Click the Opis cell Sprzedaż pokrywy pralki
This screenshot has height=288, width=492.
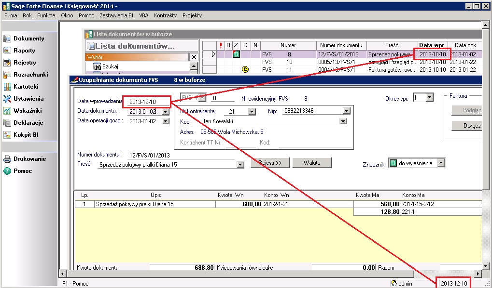click(155, 204)
